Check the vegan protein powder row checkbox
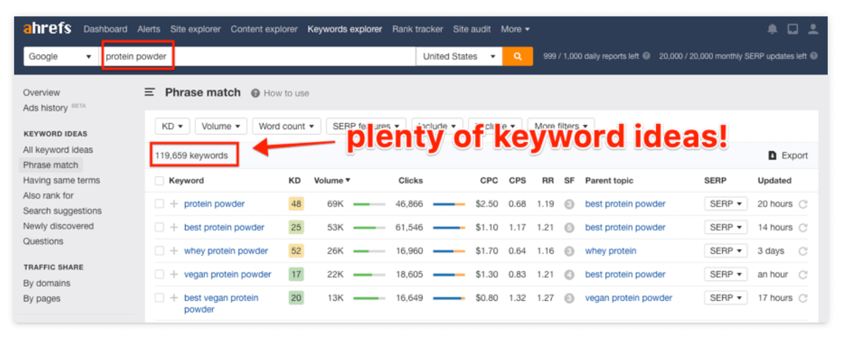The height and width of the screenshot is (340, 843). pos(159,274)
